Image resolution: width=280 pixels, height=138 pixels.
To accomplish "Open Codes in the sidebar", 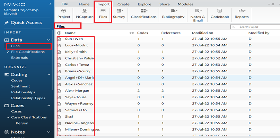I will point(17,80).
